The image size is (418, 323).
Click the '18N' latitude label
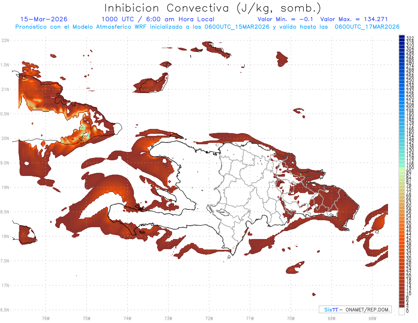(x=6, y=237)
